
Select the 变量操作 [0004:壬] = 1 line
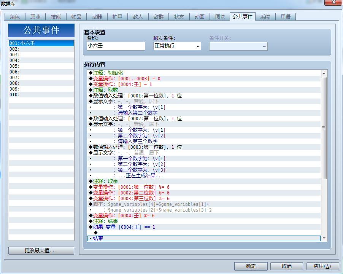[204, 84]
